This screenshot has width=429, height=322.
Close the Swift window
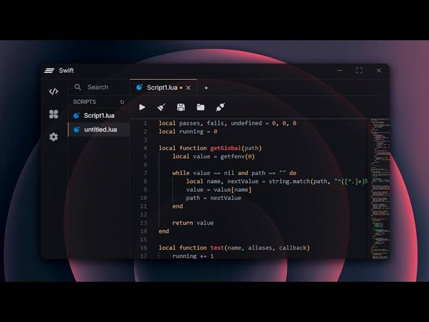[379, 70]
